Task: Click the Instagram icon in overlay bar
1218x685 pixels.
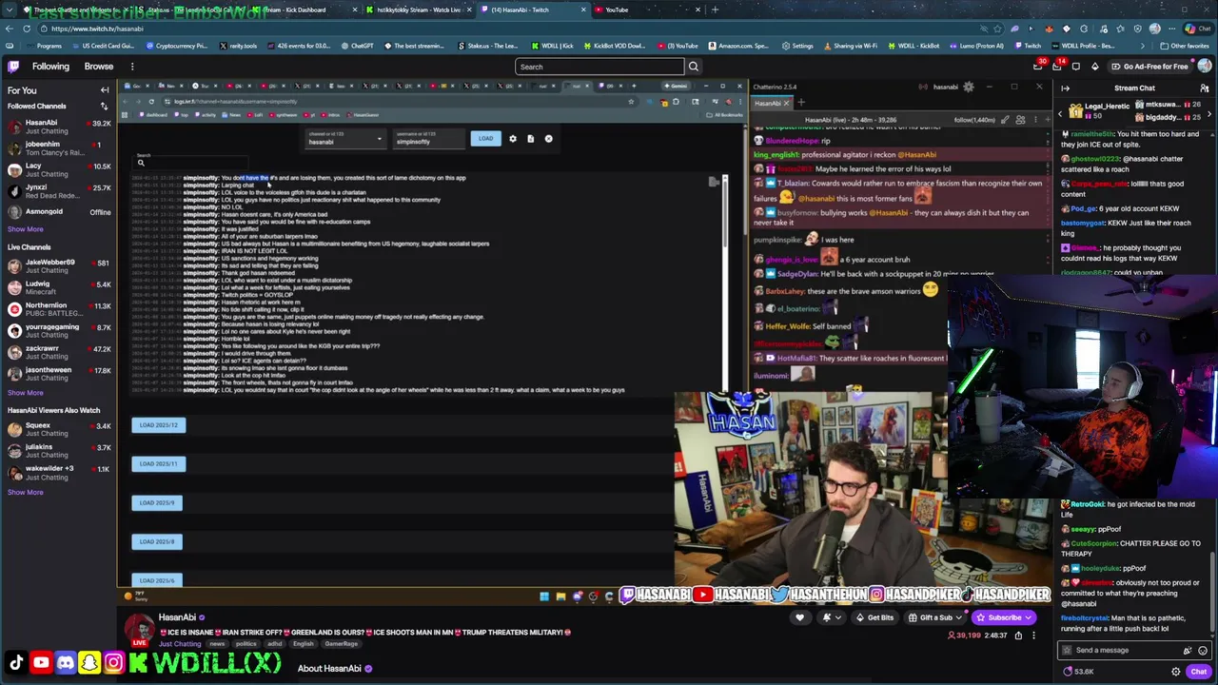Action: (113, 662)
